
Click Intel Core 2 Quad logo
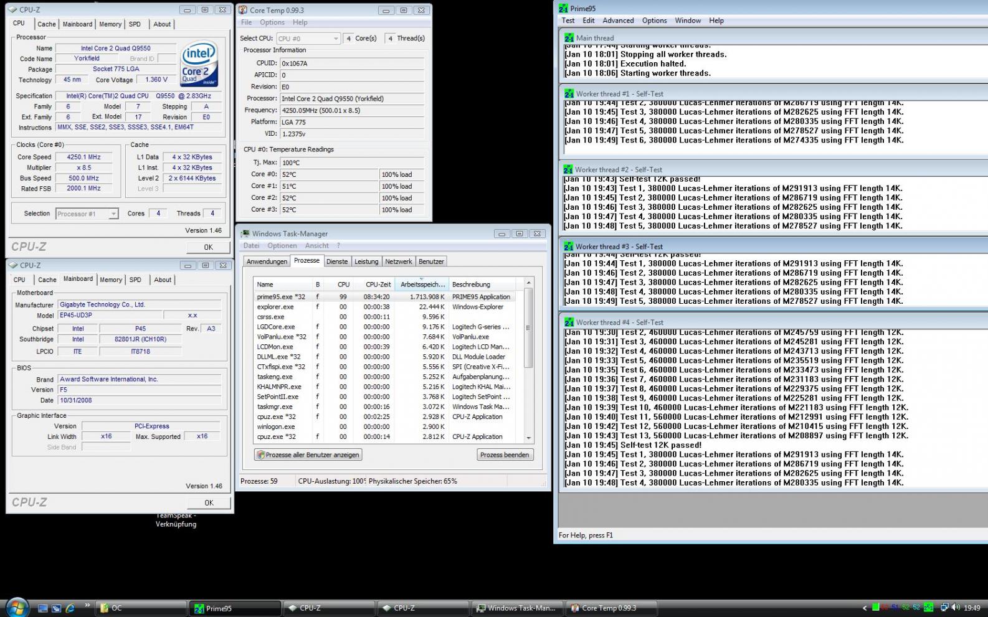point(199,64)
